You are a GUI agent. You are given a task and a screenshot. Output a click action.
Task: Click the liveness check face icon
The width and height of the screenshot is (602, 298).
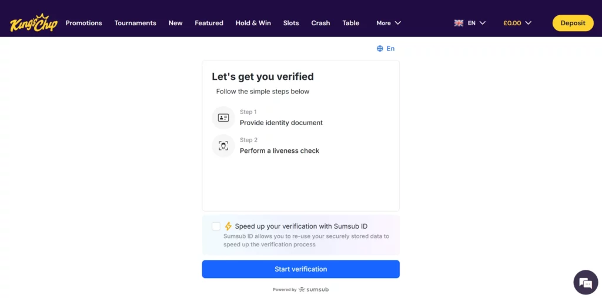(223, 146)
